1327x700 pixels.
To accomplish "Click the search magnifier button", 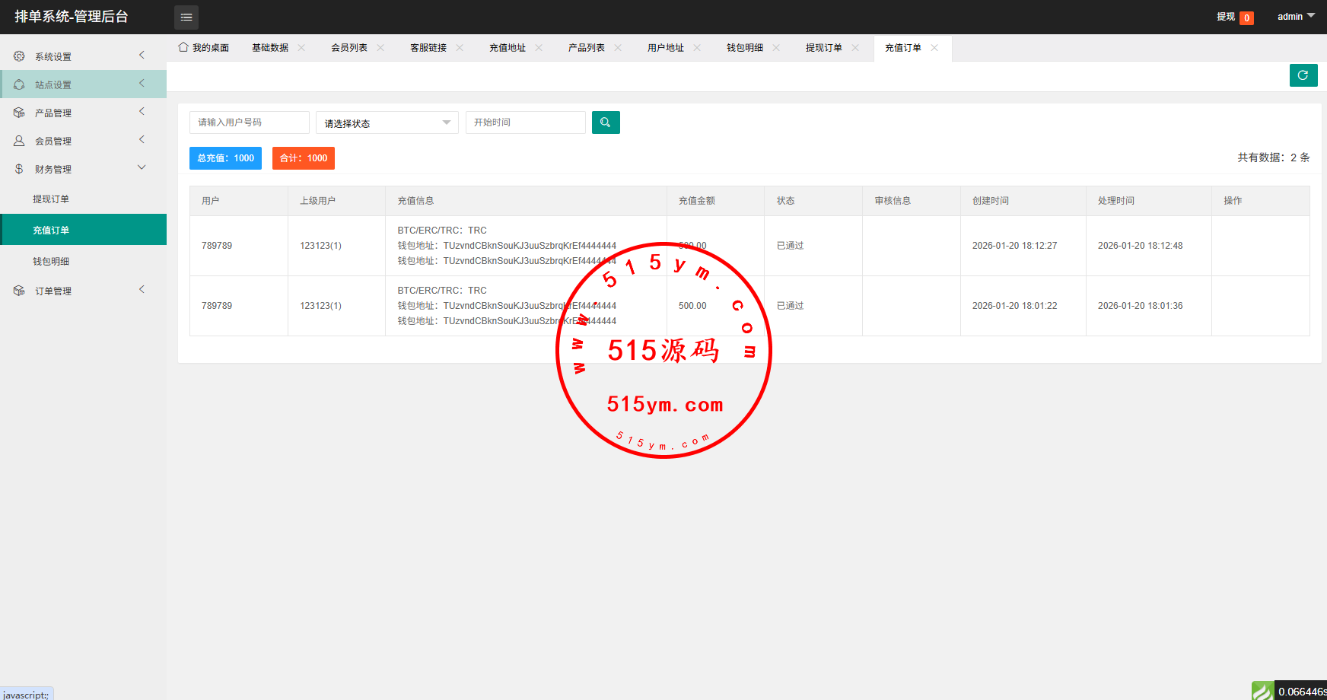I will coord(606,123).
